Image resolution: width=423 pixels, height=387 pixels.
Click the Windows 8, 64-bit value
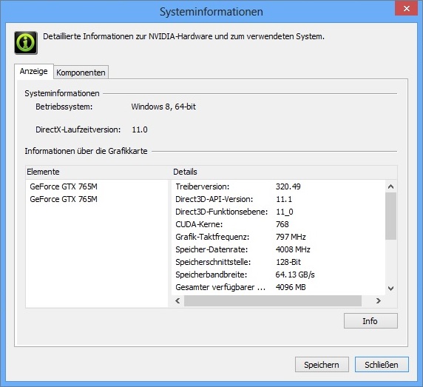(163, 107)
